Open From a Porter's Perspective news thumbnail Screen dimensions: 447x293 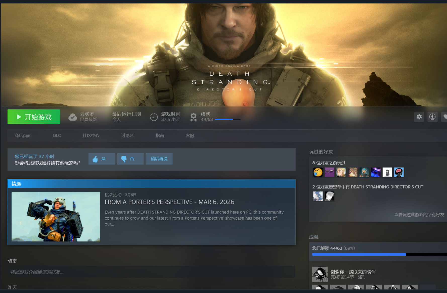(x=56, y=217)
